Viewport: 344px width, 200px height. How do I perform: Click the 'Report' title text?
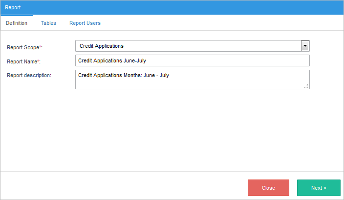(x=13, y=7)
